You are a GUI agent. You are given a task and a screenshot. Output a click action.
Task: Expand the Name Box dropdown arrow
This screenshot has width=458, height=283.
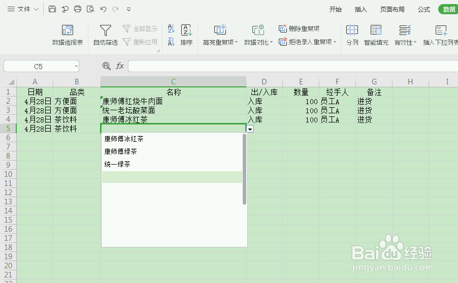coord(76,67)
